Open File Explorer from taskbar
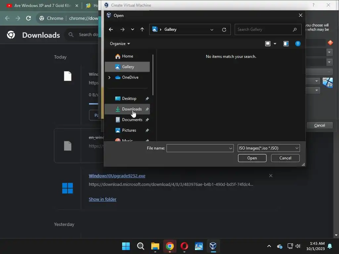 (155, 246)
